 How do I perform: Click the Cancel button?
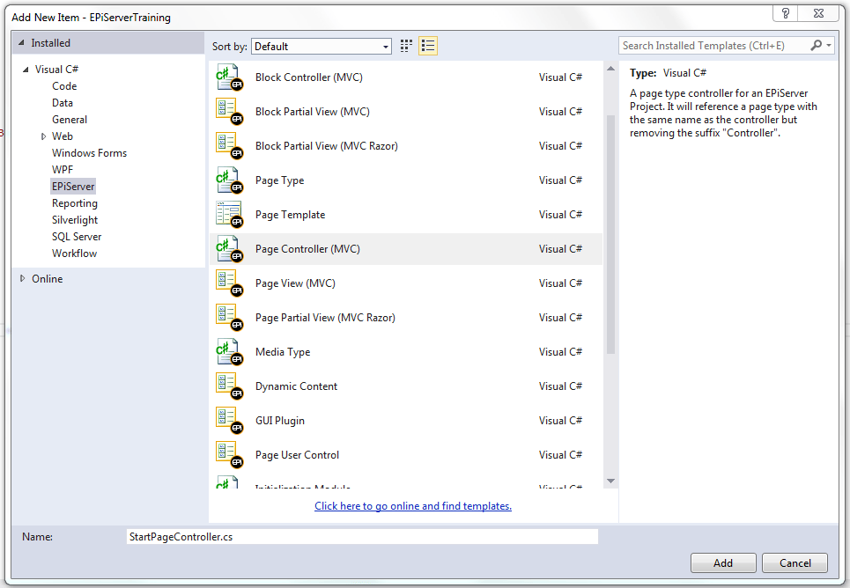(795, 563)
